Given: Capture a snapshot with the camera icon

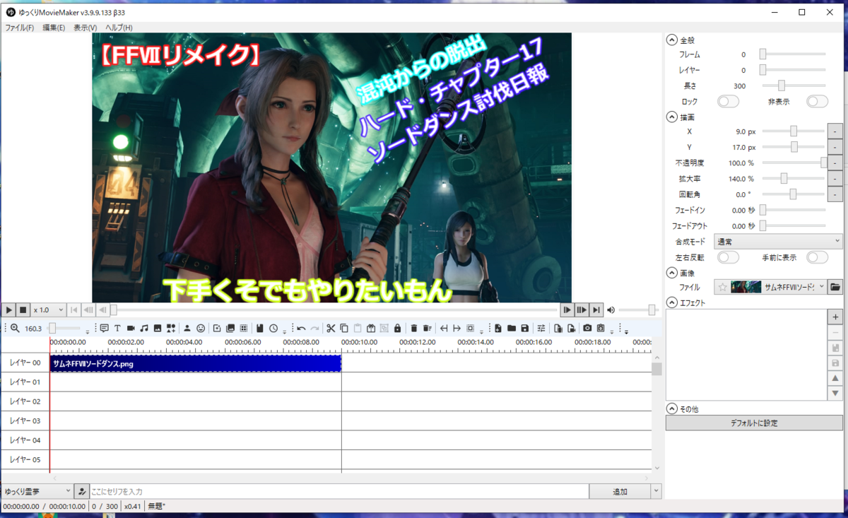Looking at the screenshot, I should coord(587,329).
